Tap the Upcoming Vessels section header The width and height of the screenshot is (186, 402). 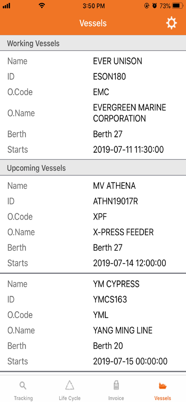pyautogui.click(x=36, y=168)
